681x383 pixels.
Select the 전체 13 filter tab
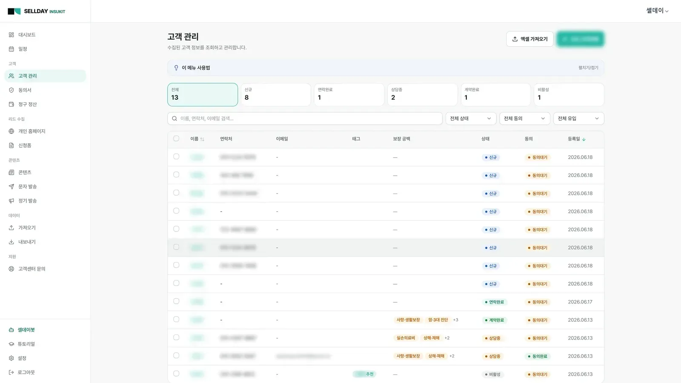pos(203,94)
